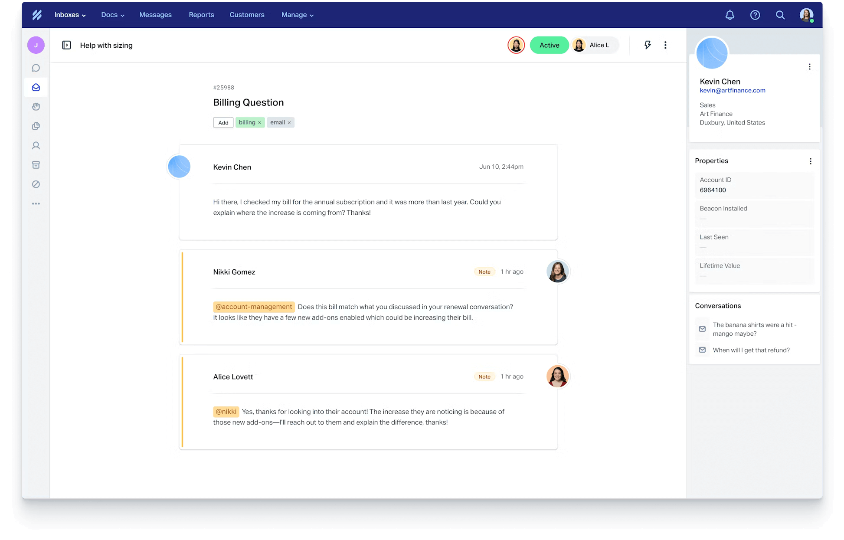Viewport: 844px width, 540px height.
Task: Click the Help with sizing title
Action: [106, 46]
